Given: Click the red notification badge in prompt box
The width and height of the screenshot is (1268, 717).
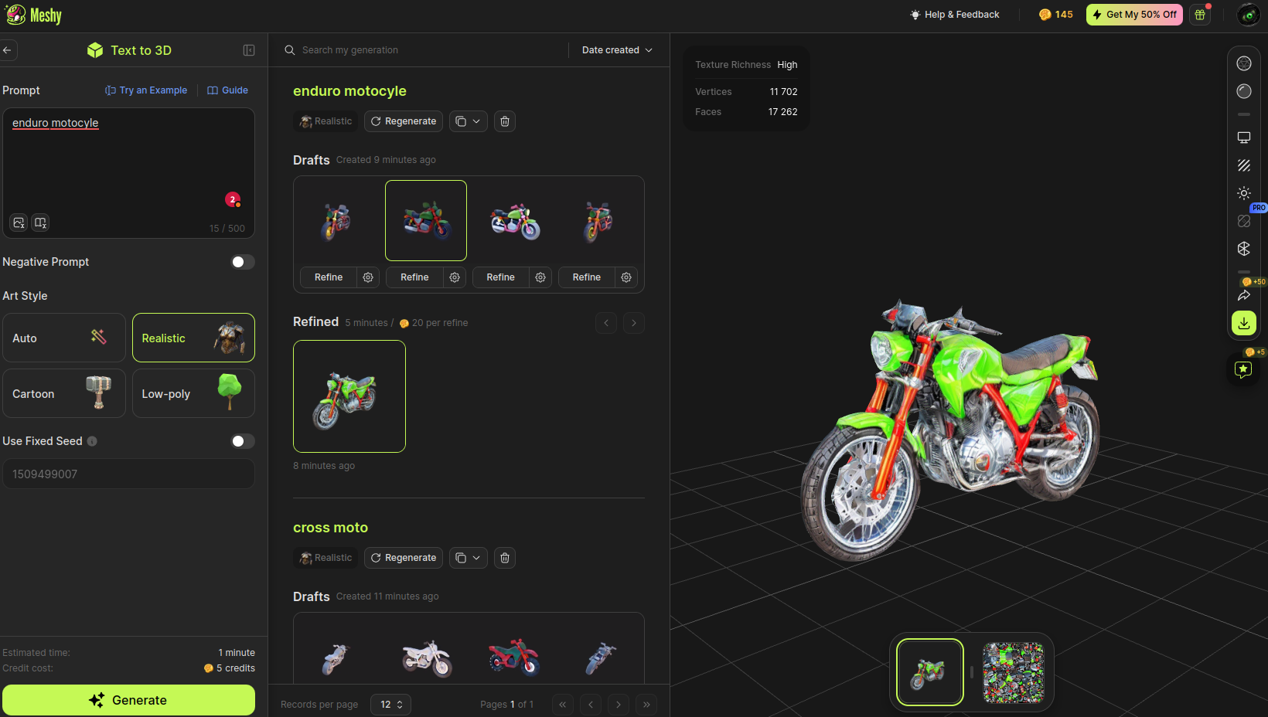Looking at the screenshot, I should click(x=233, y=199).
